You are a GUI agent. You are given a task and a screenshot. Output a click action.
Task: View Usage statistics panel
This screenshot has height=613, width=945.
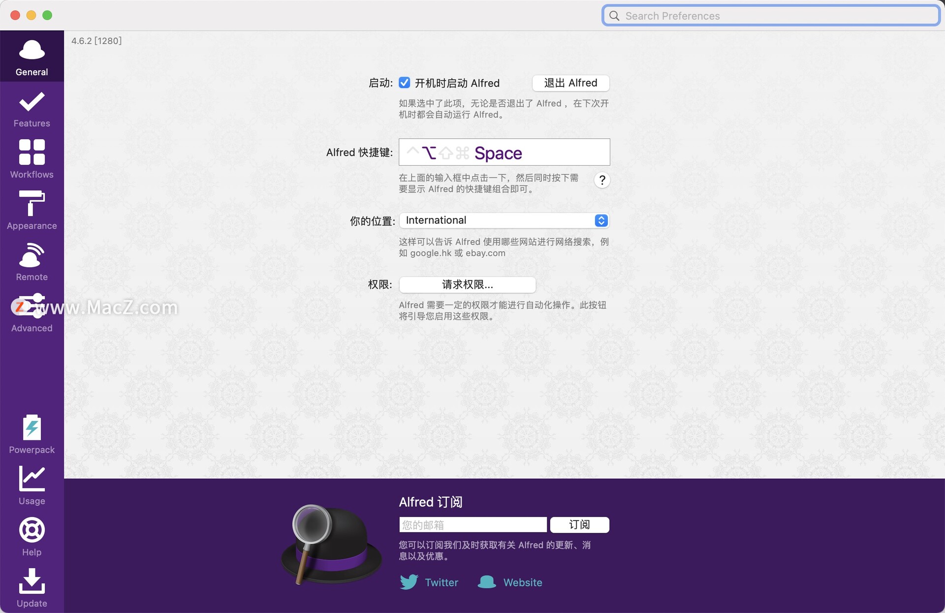[x=31, y=486]
